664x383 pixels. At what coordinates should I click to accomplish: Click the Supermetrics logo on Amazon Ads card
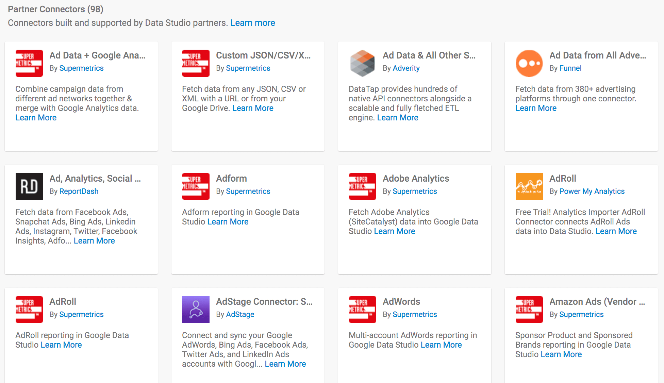[x=529, y=310]
